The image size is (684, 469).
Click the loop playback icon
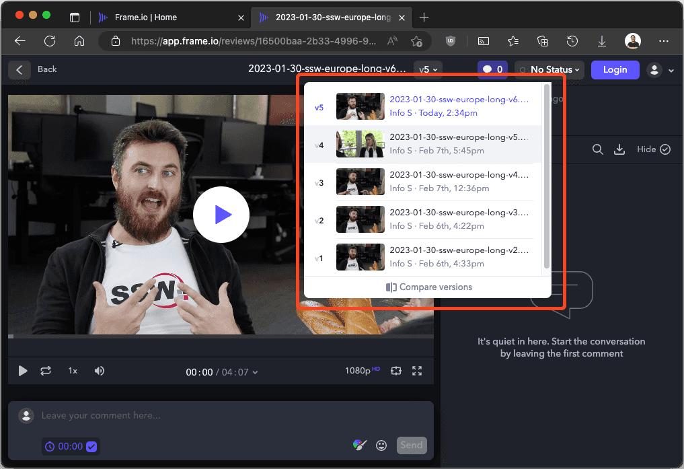click(46, 371)
